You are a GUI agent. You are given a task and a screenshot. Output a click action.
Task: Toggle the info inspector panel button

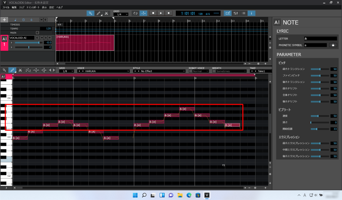point(251,13)
